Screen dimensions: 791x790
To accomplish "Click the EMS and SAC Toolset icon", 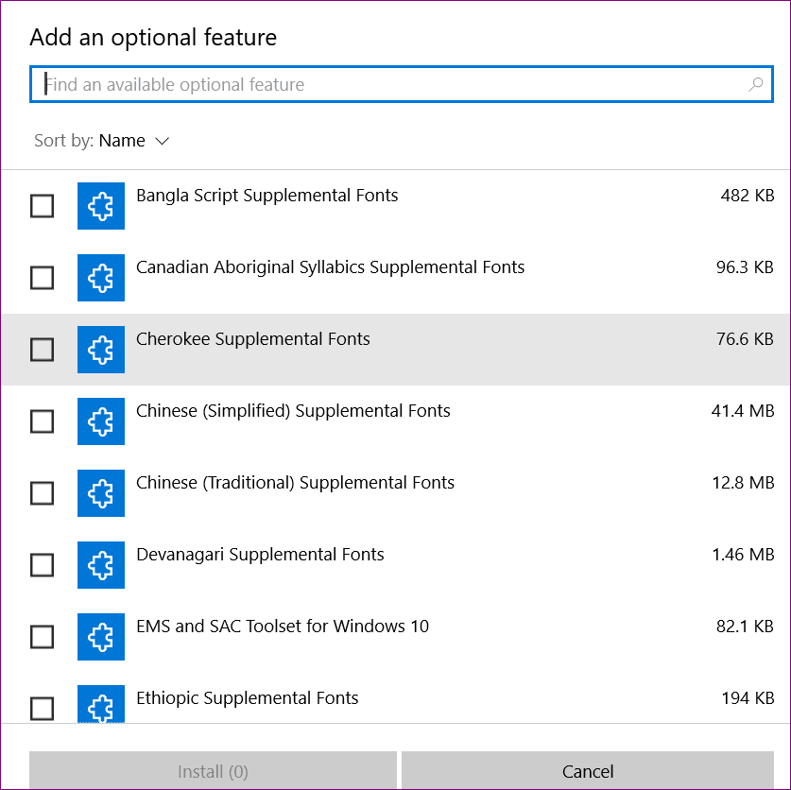I will point(100,637).
